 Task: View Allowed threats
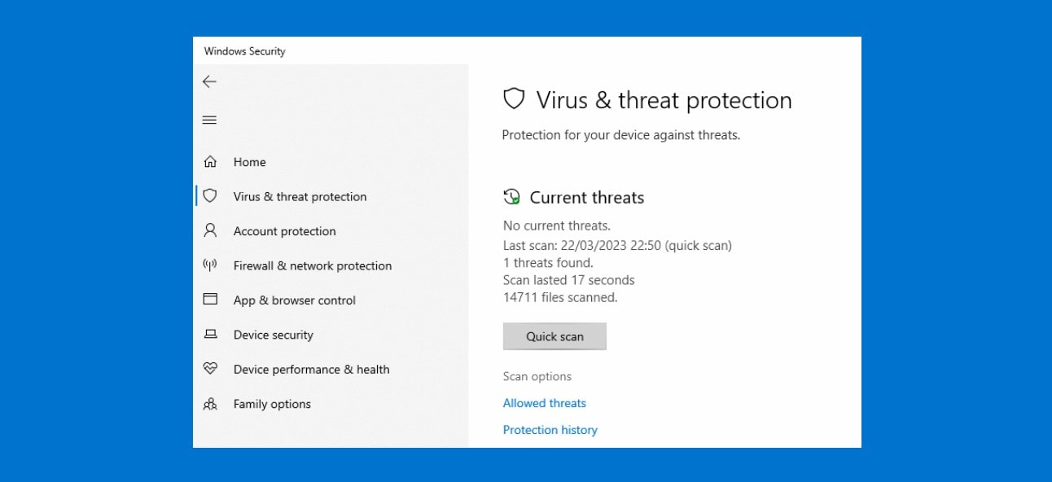click(544, 402)
